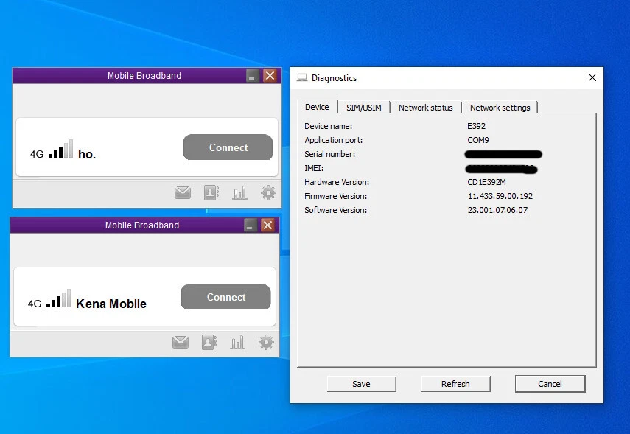Screen dimensions: 630x434
Task: Click hardware version value CD1E392M
Action: (486, 182)
